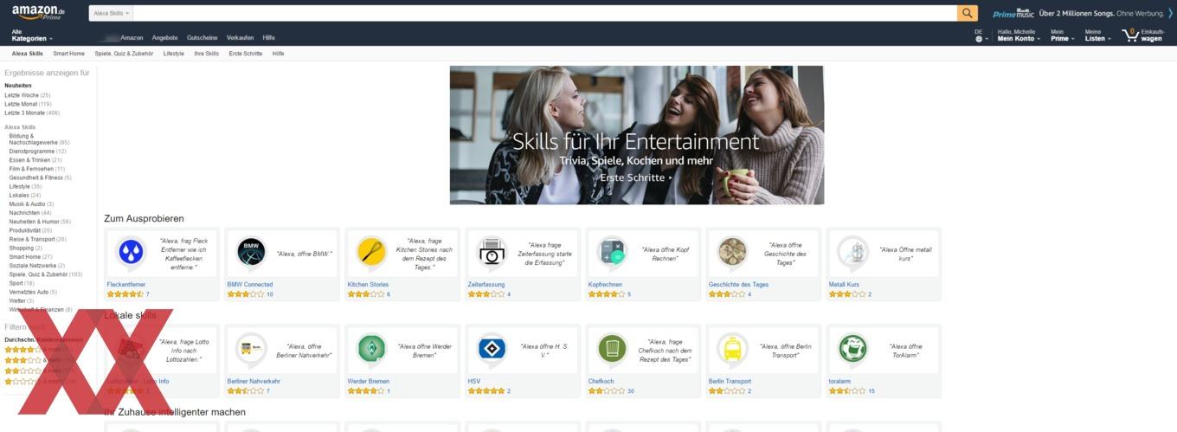Click the Prime Music banner arrow

[1170, 13]
